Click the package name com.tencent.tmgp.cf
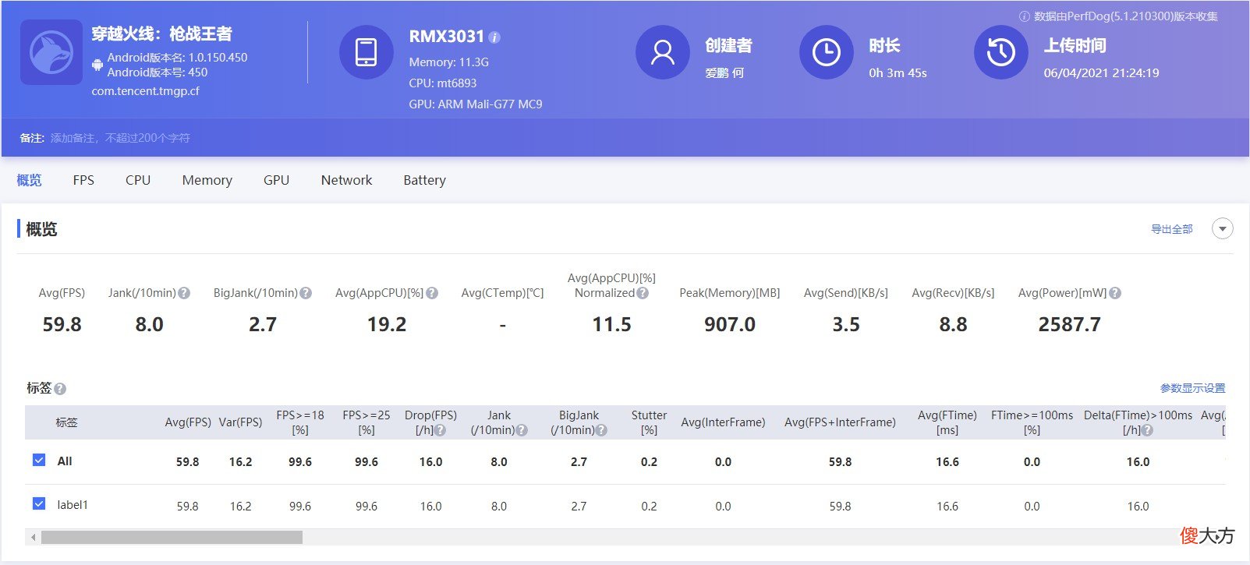1250x565 pixels. (x=146, y=91)
